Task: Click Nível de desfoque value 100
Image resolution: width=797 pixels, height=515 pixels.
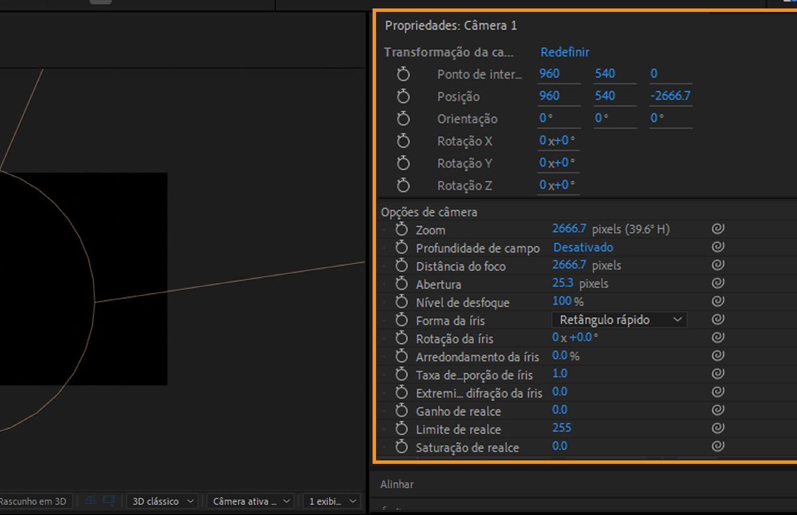Action: [x=562, y=302]
